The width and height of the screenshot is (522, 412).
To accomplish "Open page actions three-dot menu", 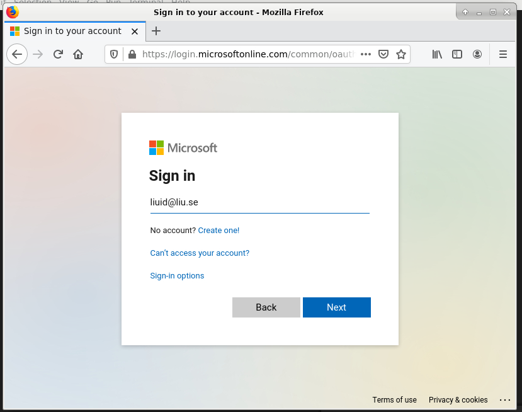I will [366, 54].
